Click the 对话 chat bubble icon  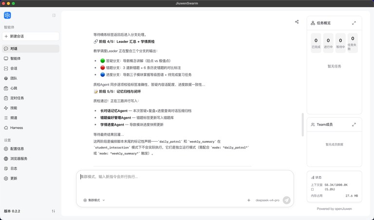tap(6, 49)
